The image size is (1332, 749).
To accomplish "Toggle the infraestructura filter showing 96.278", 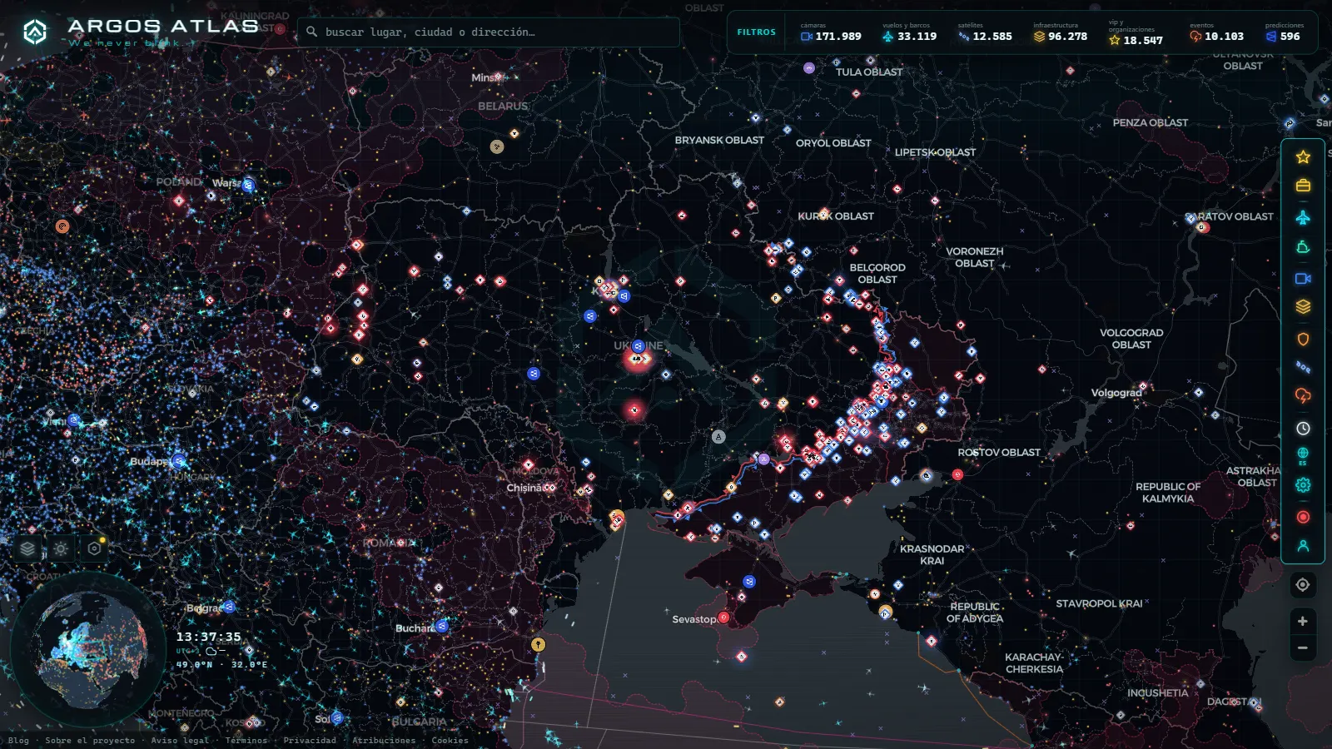I will [x=1060, y=32].
